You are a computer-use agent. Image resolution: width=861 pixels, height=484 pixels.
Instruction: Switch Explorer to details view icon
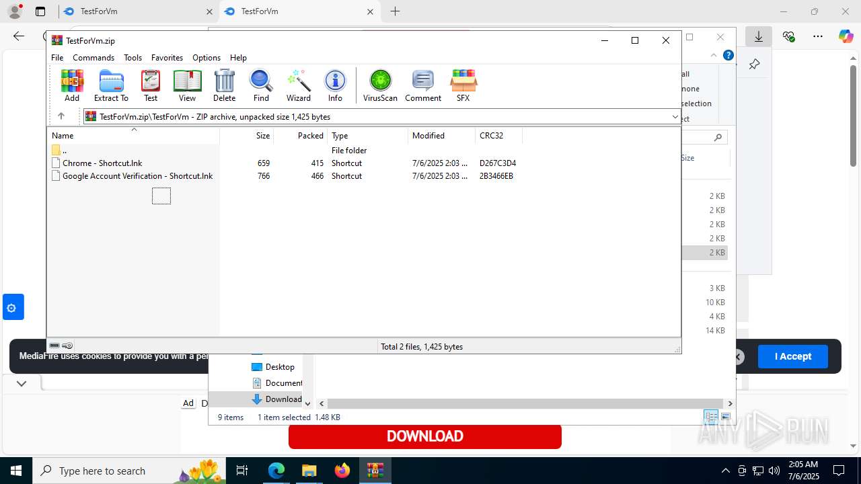[710, 417]
